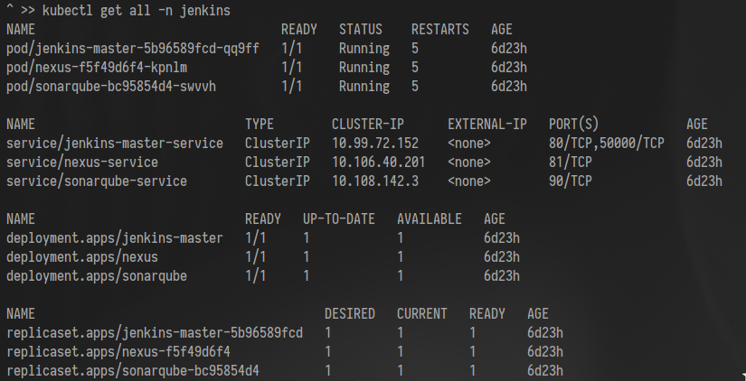Click the AVAILABLE column header
Screen dimensions: 746x381
[x=430, y=219]
